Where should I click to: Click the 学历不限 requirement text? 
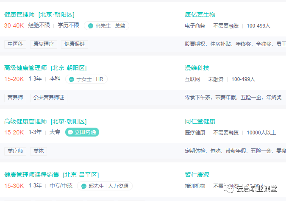[68, 25]
